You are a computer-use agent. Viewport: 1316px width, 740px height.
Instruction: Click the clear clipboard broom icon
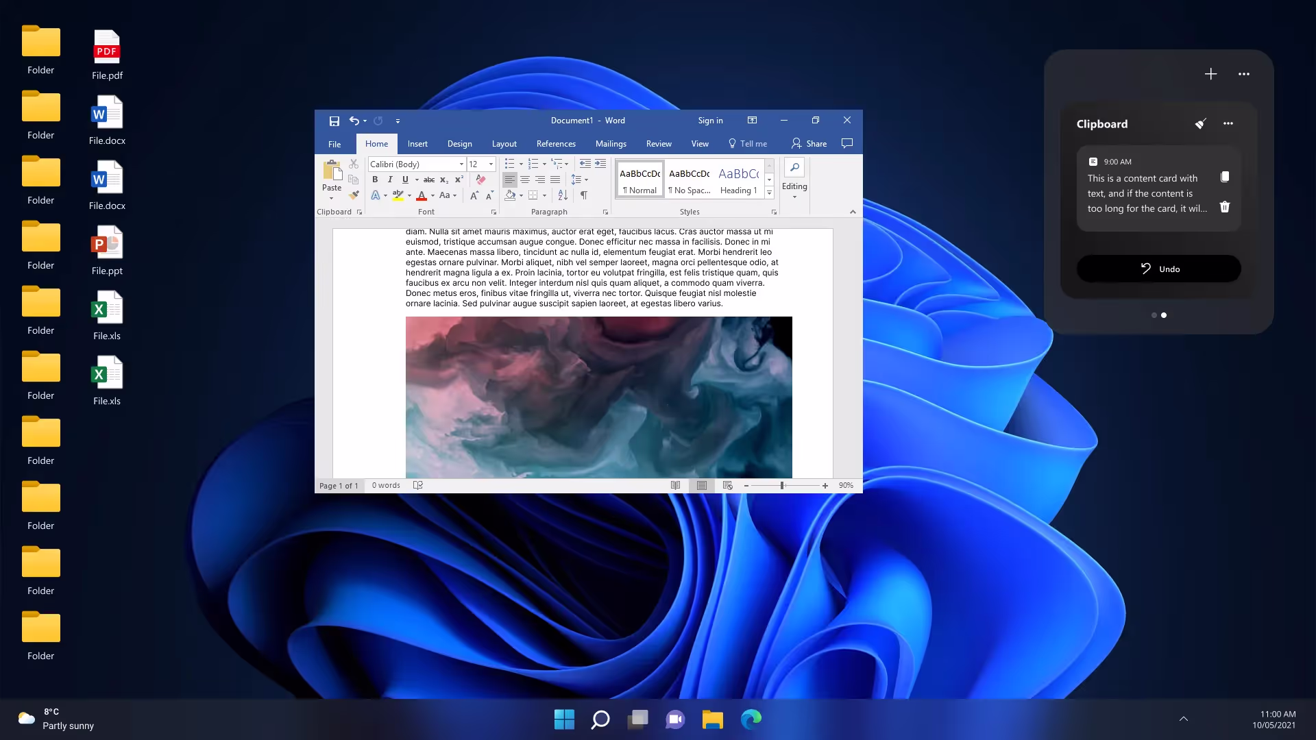coord(1200,124)
